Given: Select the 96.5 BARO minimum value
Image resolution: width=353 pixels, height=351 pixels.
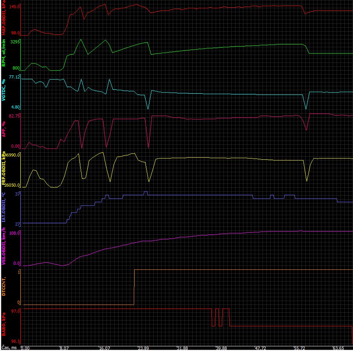Looking at the screenshot, I should click(15, 341).
